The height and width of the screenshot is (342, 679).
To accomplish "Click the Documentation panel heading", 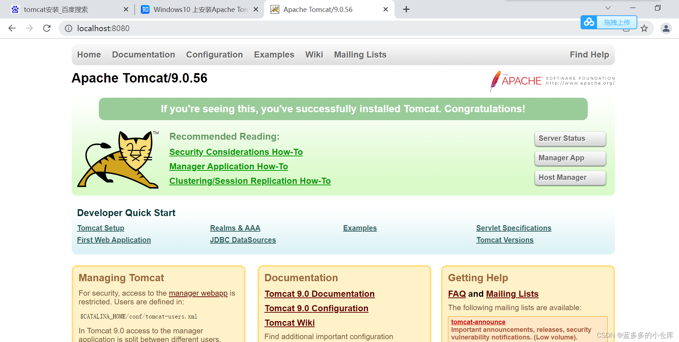I will tap(301, 278).
